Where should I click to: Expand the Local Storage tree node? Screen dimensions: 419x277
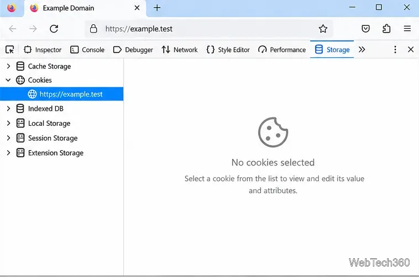8,123
